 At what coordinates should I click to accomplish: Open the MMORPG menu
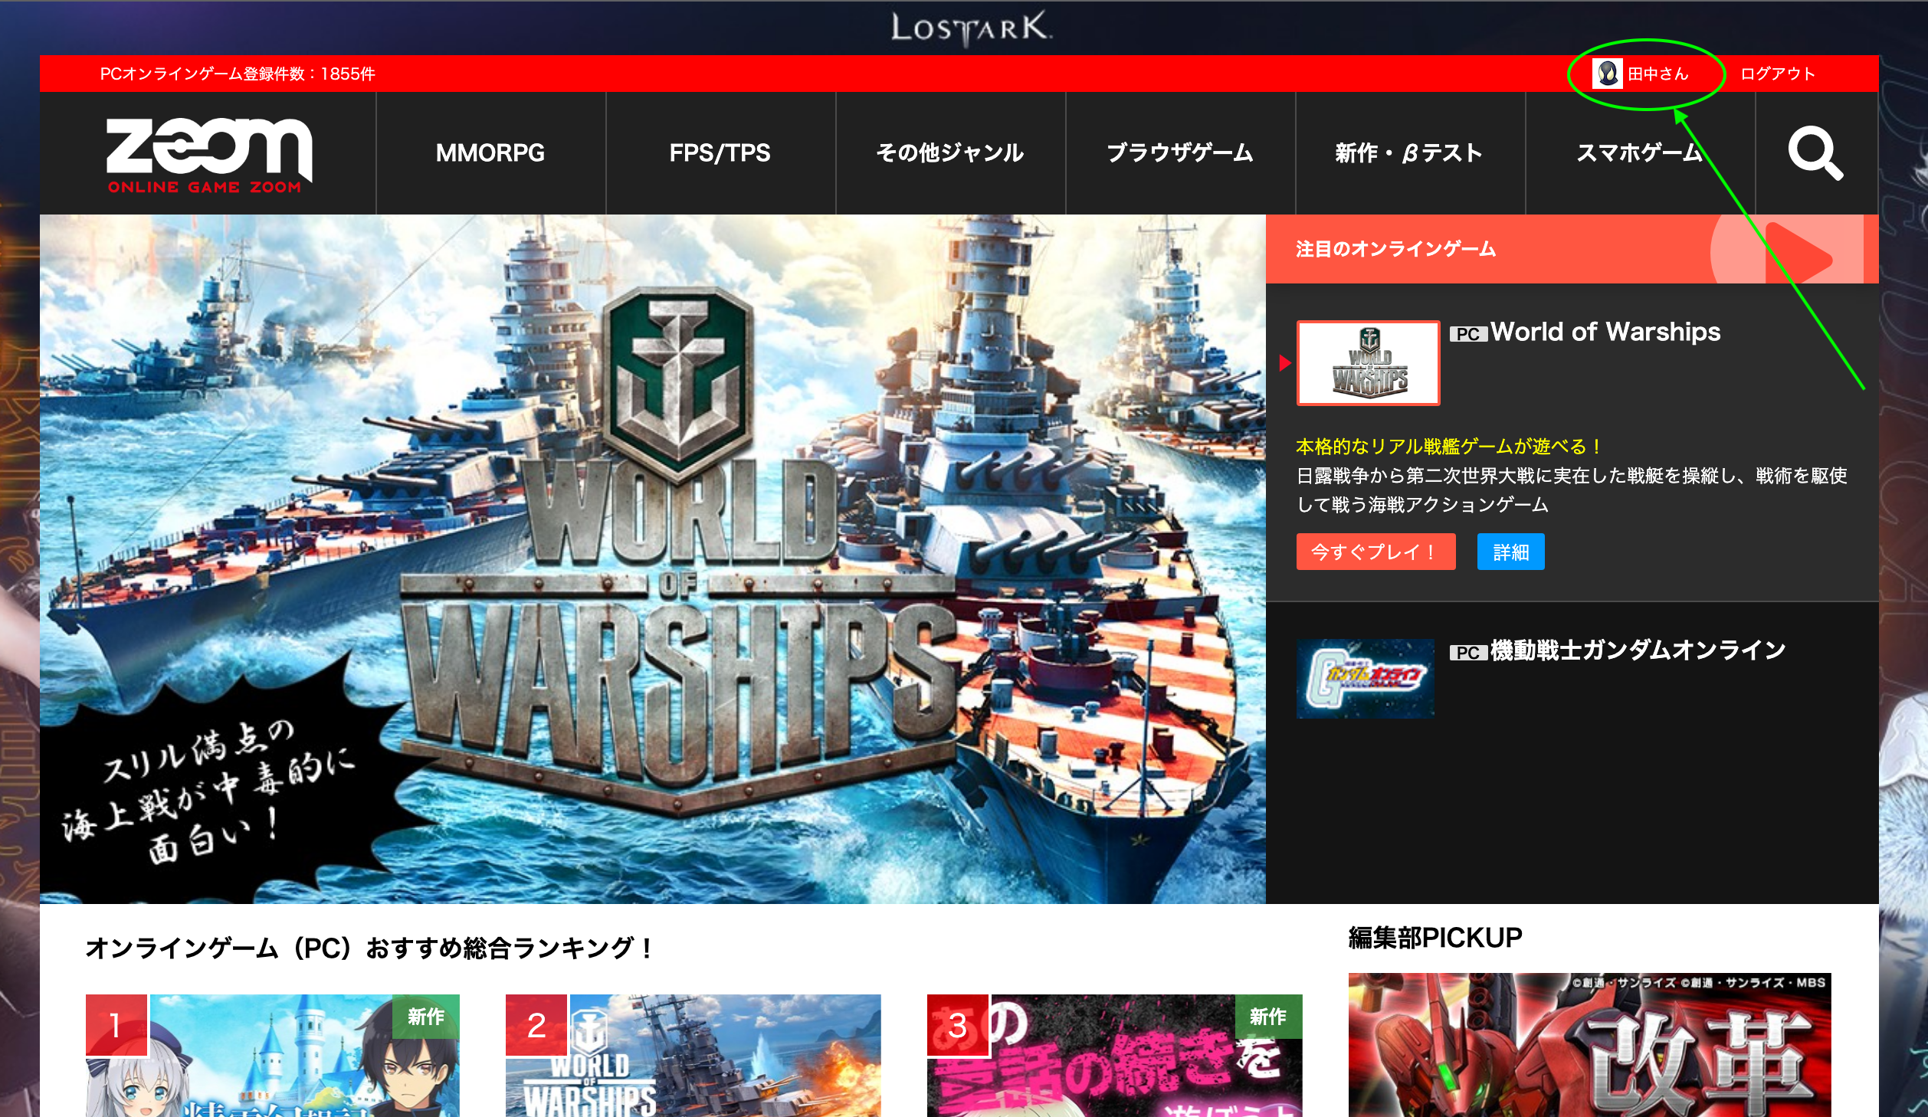click(490, 153)
